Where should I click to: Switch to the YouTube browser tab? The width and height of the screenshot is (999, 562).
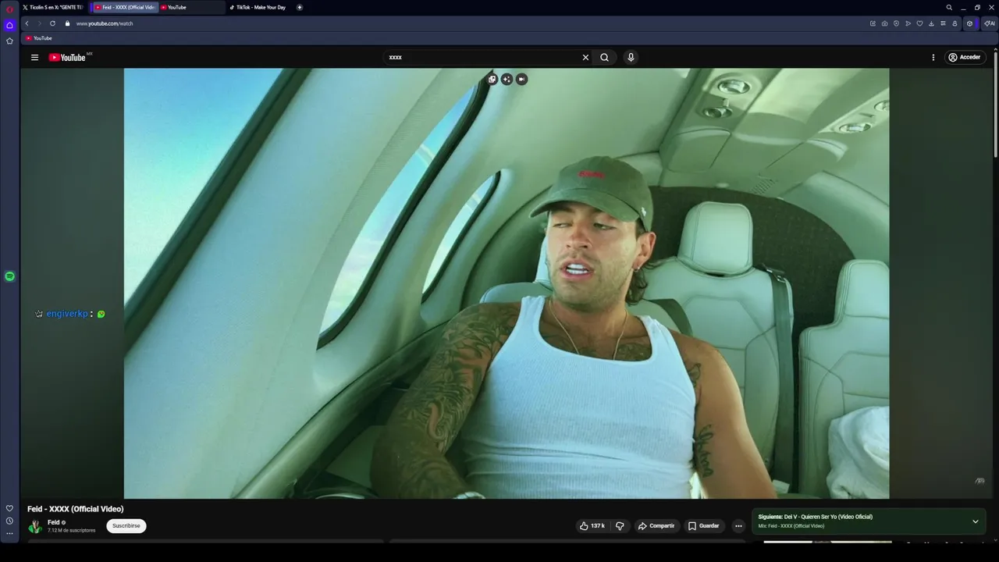coord(191,7)
